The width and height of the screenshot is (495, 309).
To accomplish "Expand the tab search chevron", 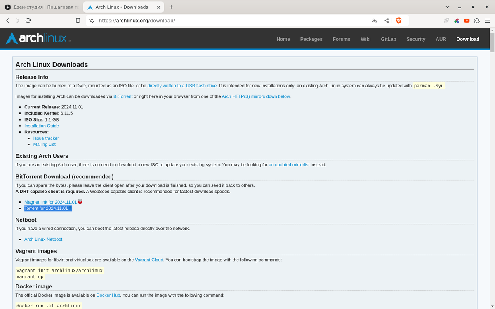I will point(448,7).
